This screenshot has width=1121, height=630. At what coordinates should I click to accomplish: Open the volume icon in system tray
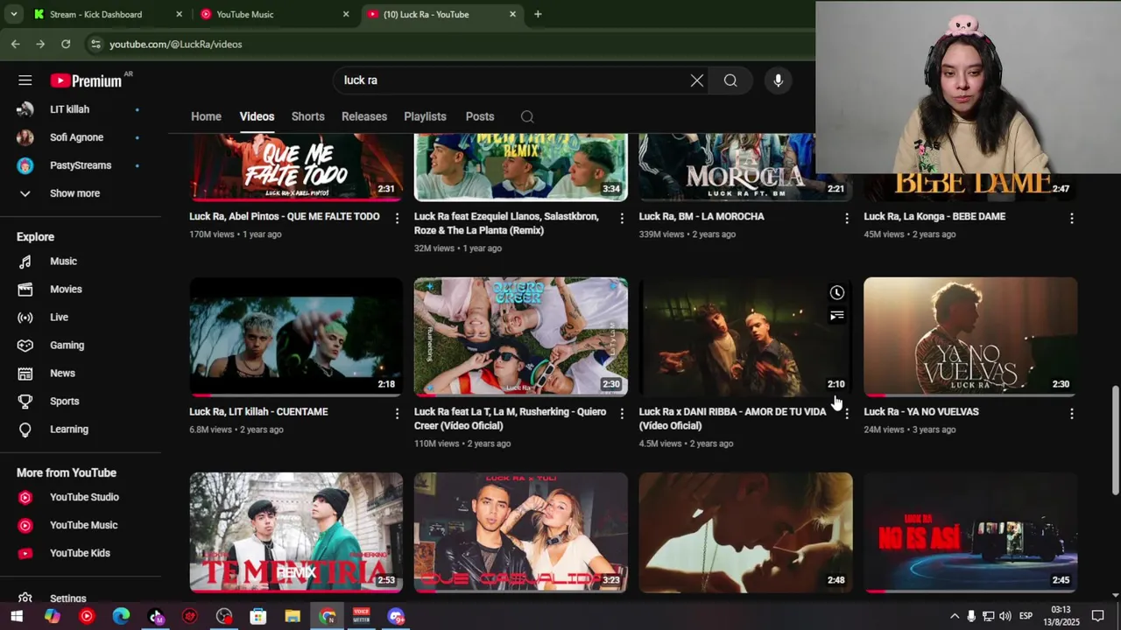tap(1005, 616)
